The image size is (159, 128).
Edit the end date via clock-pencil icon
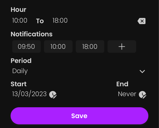coord(143,95)
